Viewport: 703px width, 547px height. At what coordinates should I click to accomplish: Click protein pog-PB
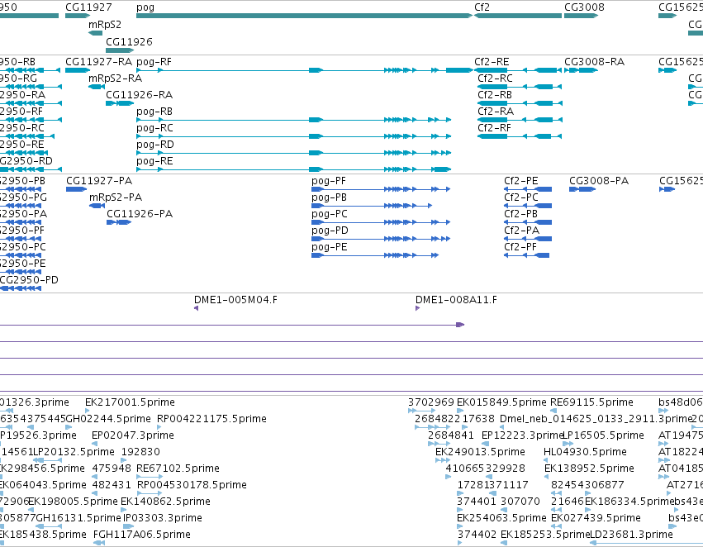click(372, 206)
